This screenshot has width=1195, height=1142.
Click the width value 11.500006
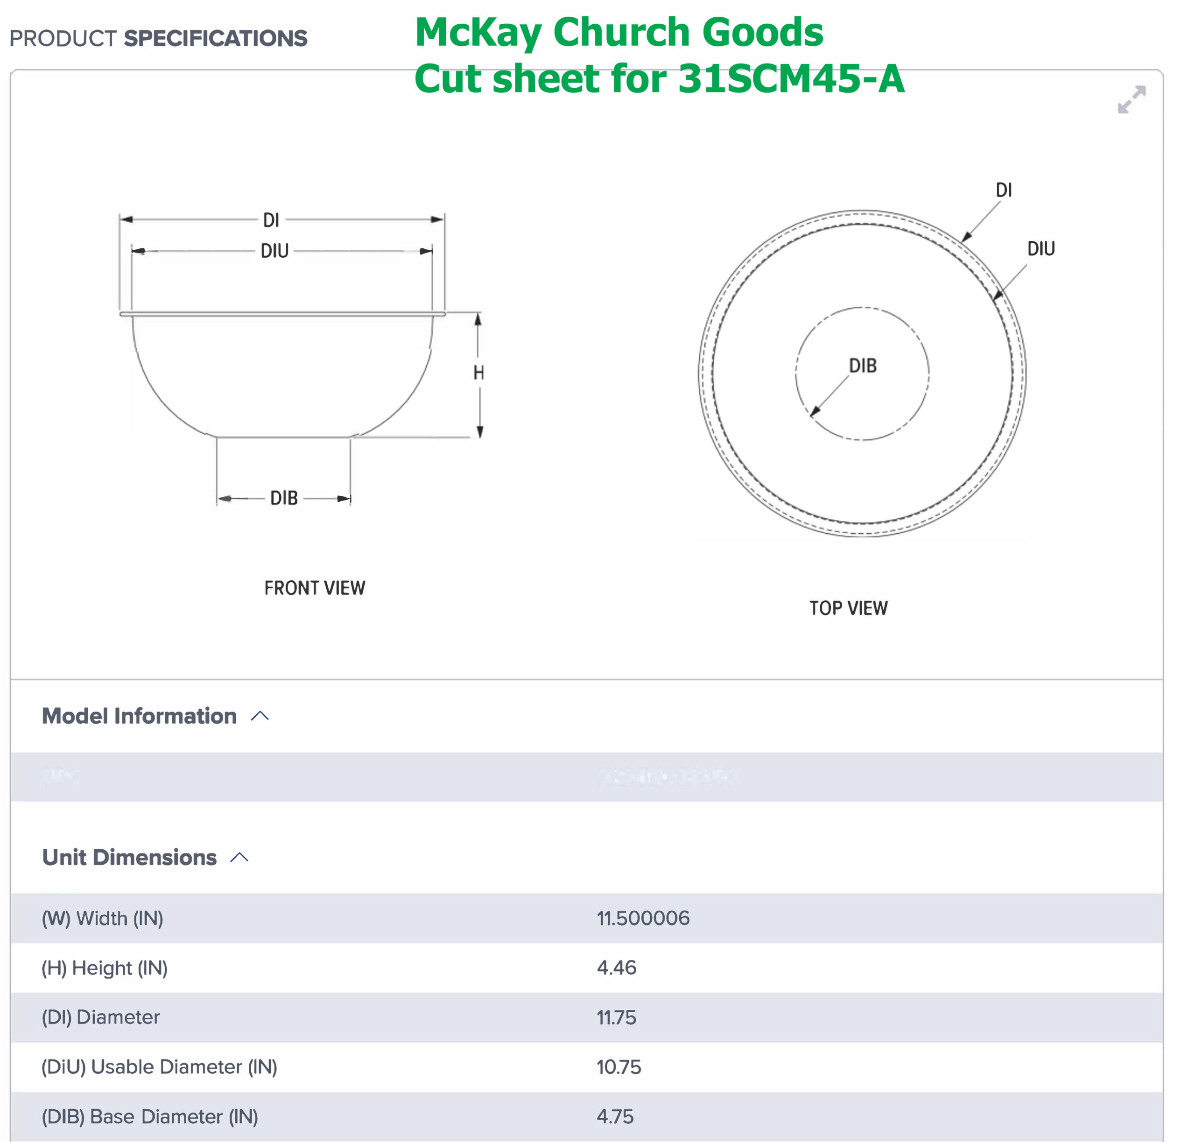(x=643, y=918)
